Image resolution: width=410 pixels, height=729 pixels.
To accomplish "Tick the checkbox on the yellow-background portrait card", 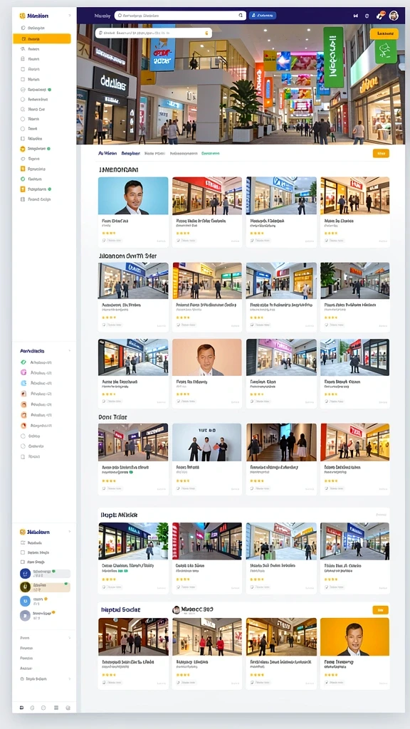I will 326,683.
